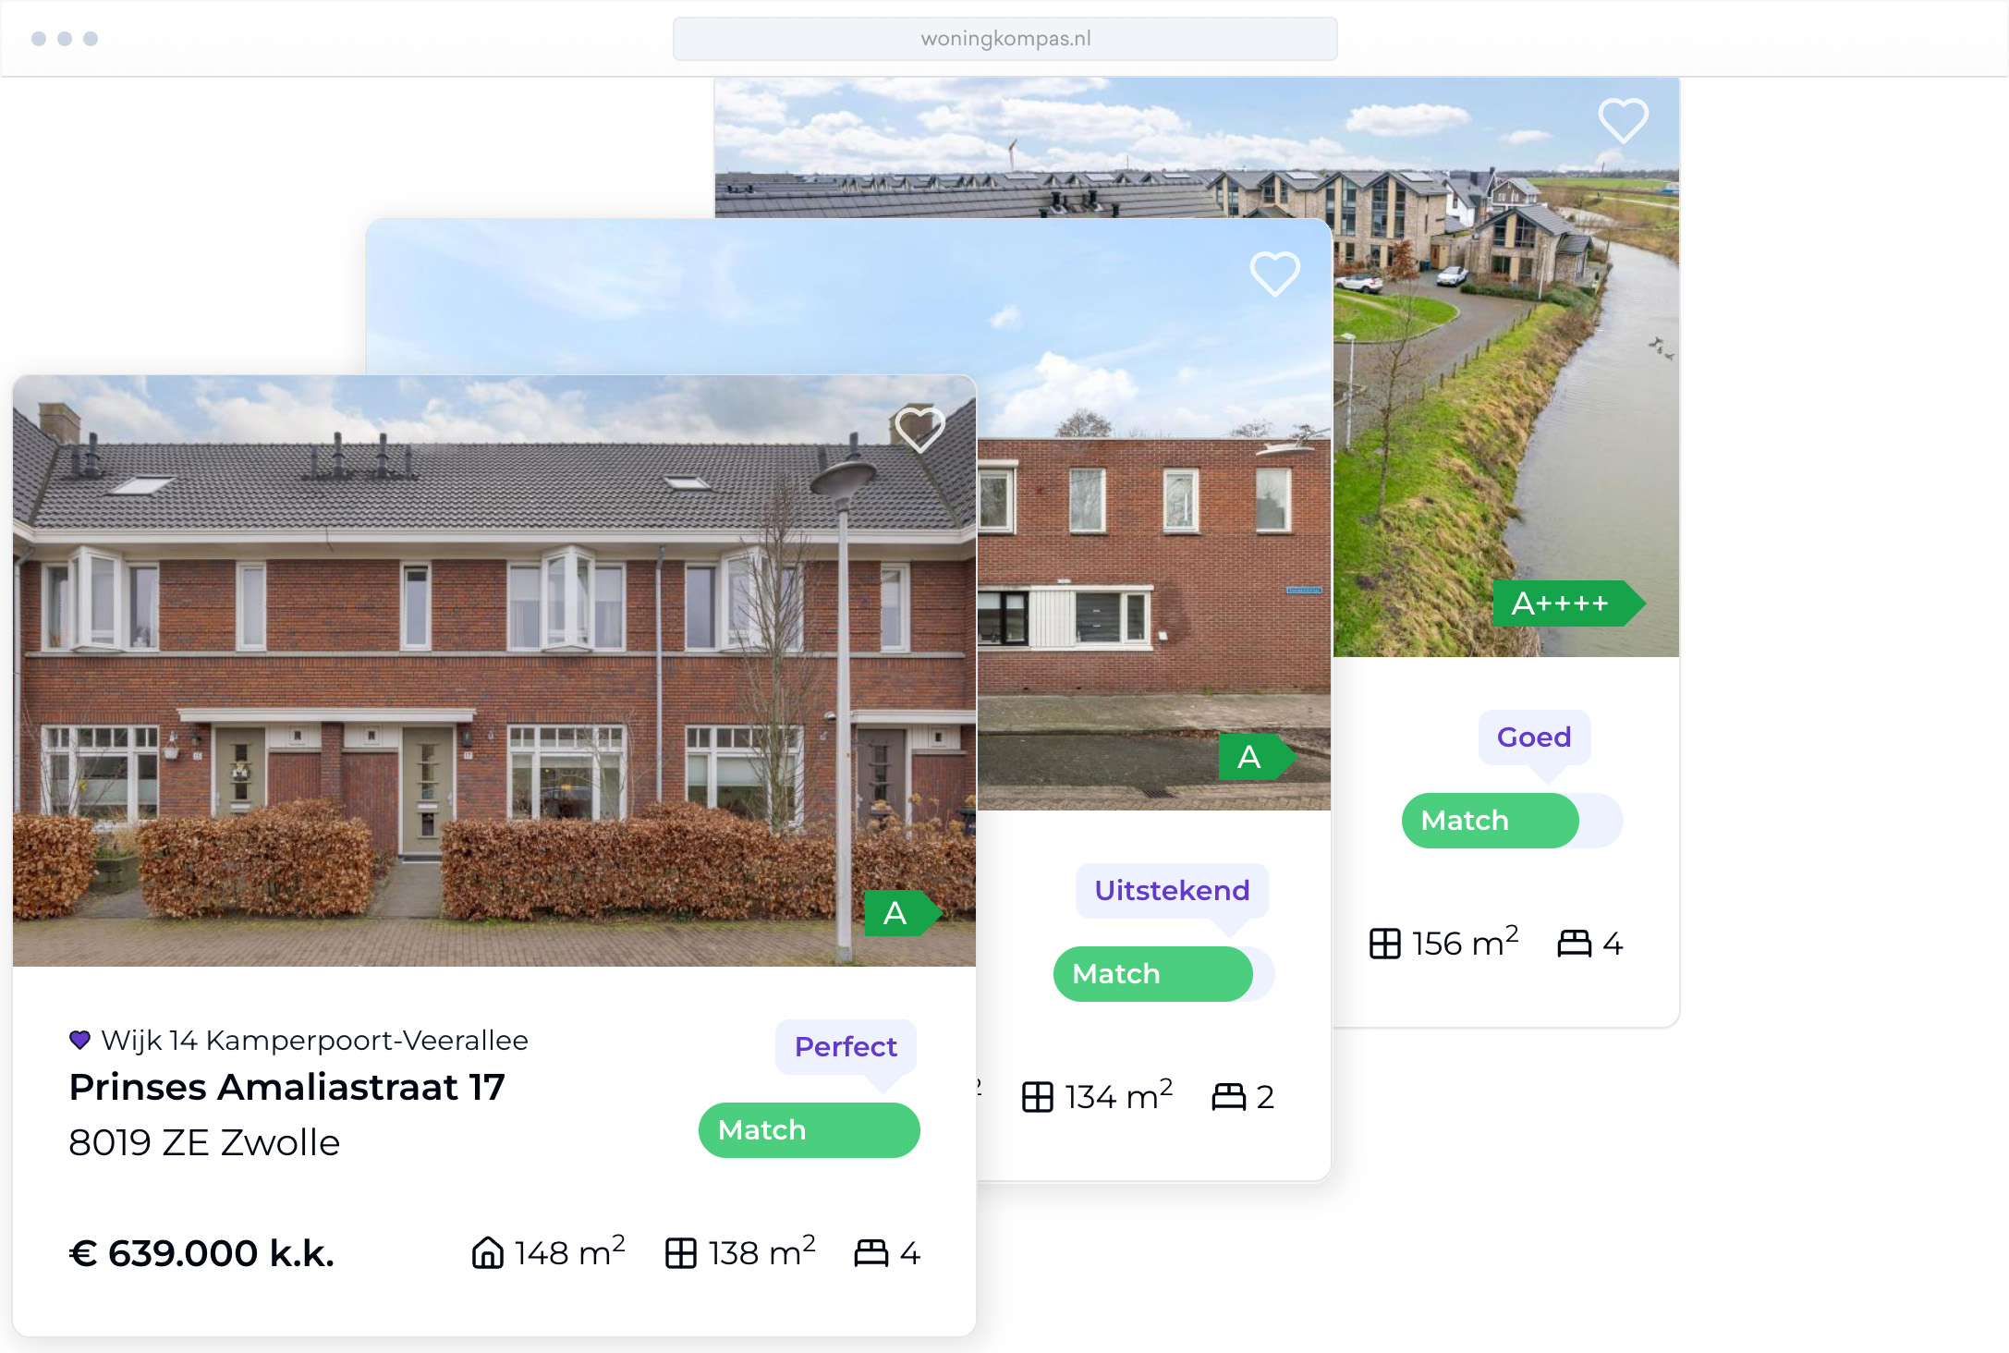Click the 'Match' button on middle property card
2009x1353 pixels.
(x=1151, y=974)
